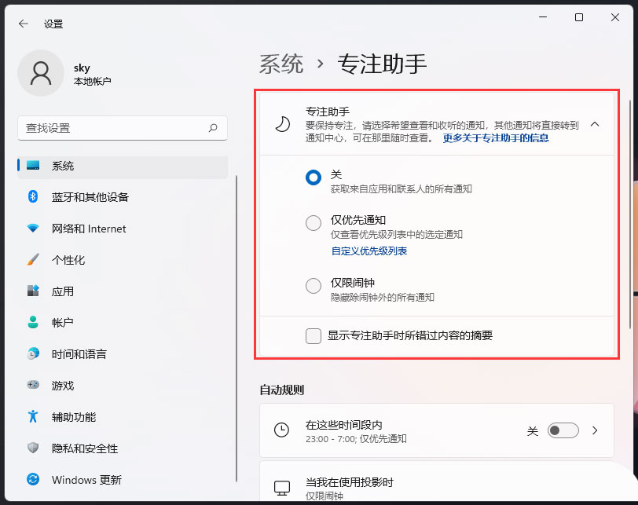The height and width of the screenshot is (505, 638).
Task: Open Windows 更新 settings page
Action: [122, 479]
